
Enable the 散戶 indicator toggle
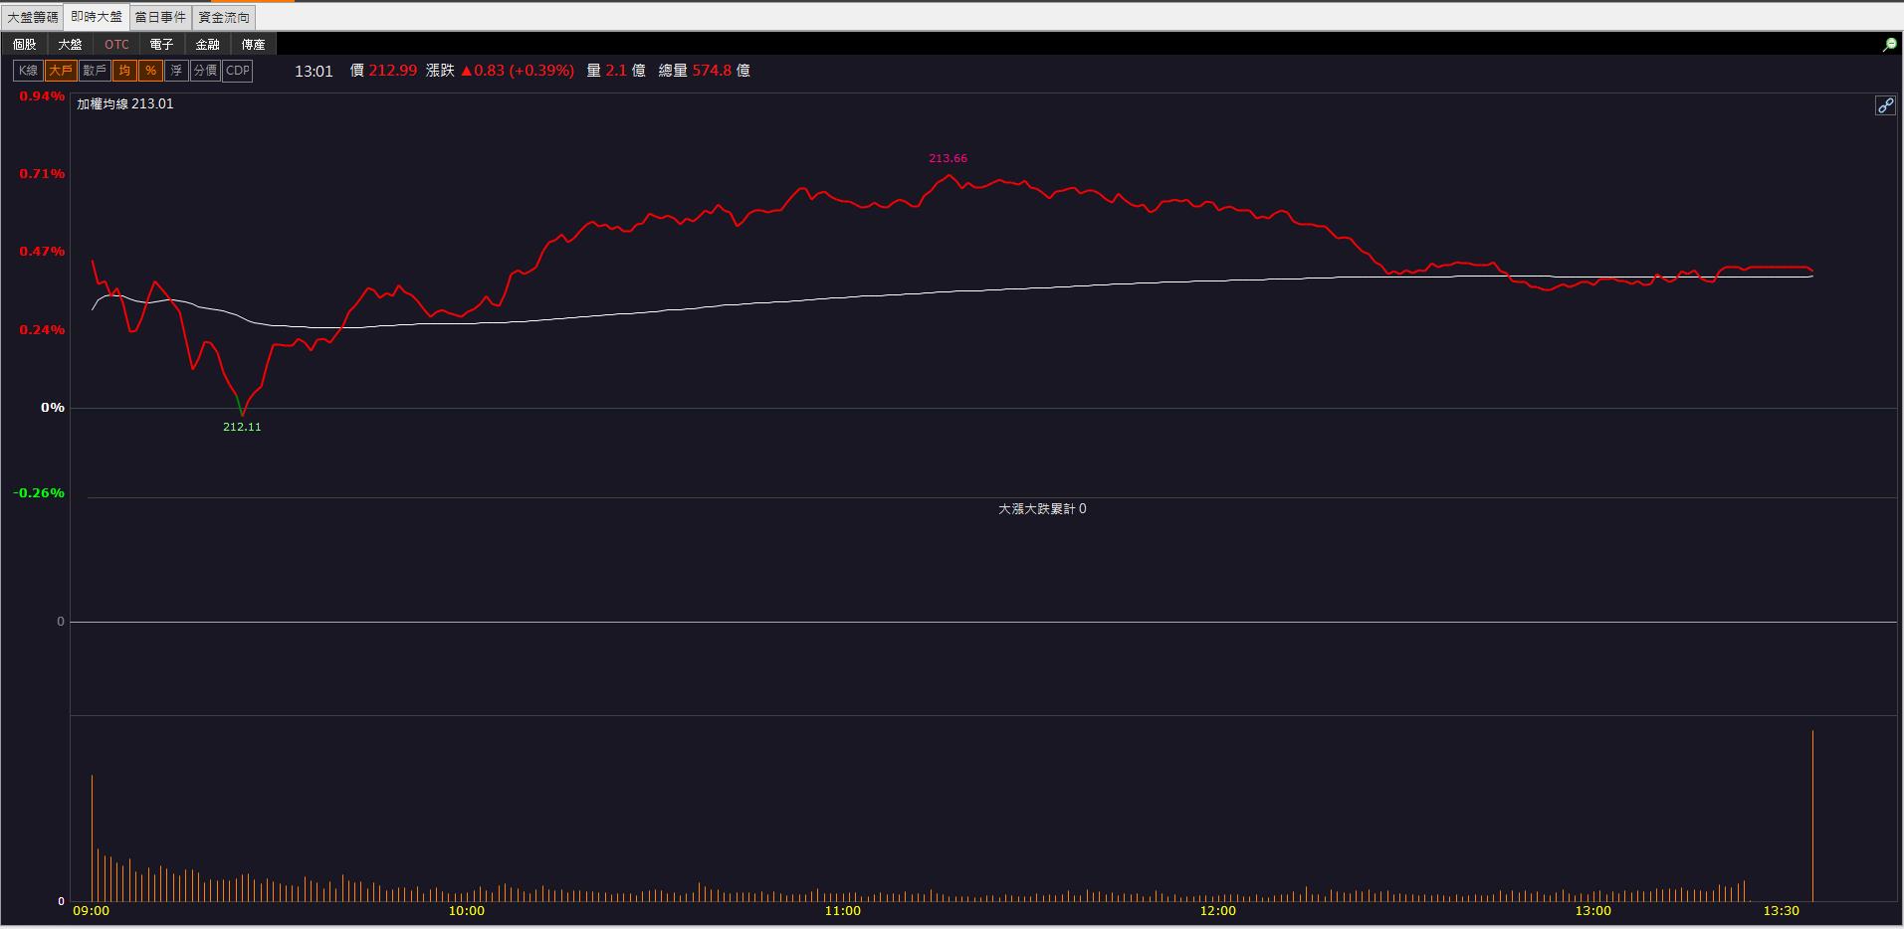click(x=95, y=71)
